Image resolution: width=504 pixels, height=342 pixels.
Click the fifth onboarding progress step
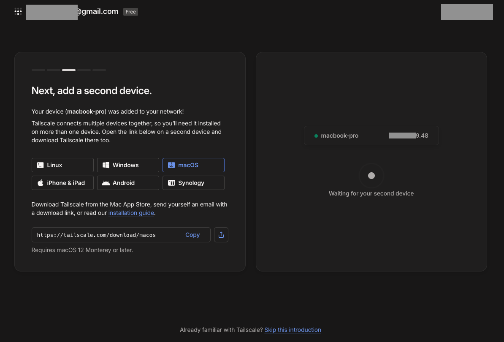pyautogui.click(x=99, y=70)
